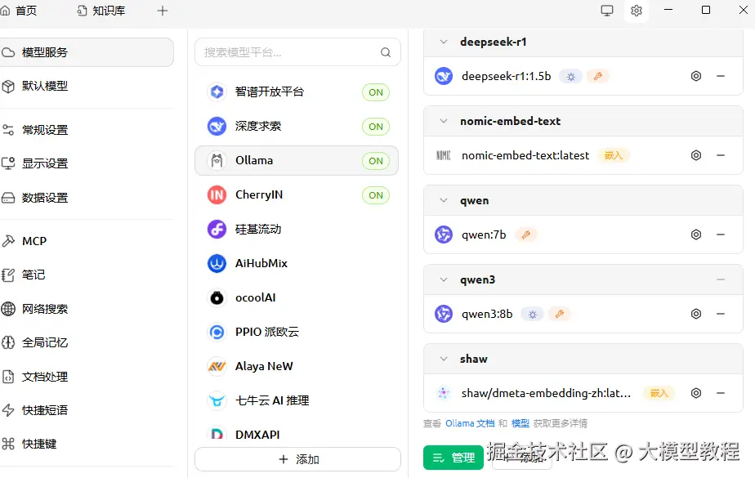755x478 pixels.
Task: Toggle the ON switch for Ollama
Action: point(376,161)
